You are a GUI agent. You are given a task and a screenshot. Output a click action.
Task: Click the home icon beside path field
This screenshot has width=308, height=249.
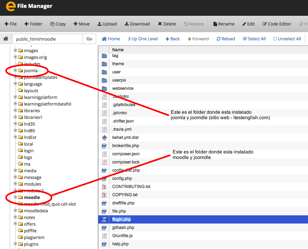[x=5, y=39]
